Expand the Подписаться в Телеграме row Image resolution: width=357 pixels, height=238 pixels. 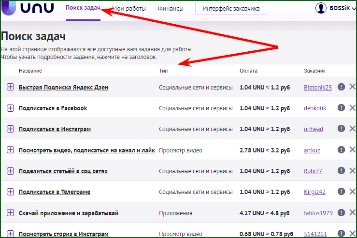pos(10,192)
